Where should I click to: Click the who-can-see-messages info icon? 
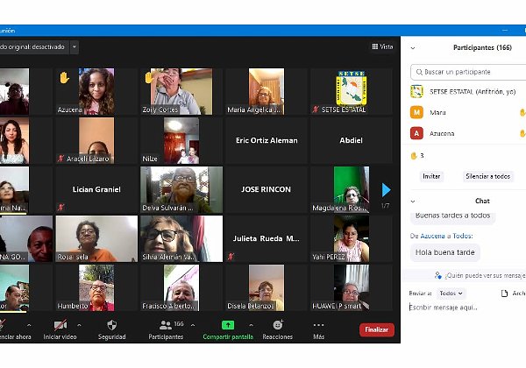pyautogui.click(x=437, y=275)
